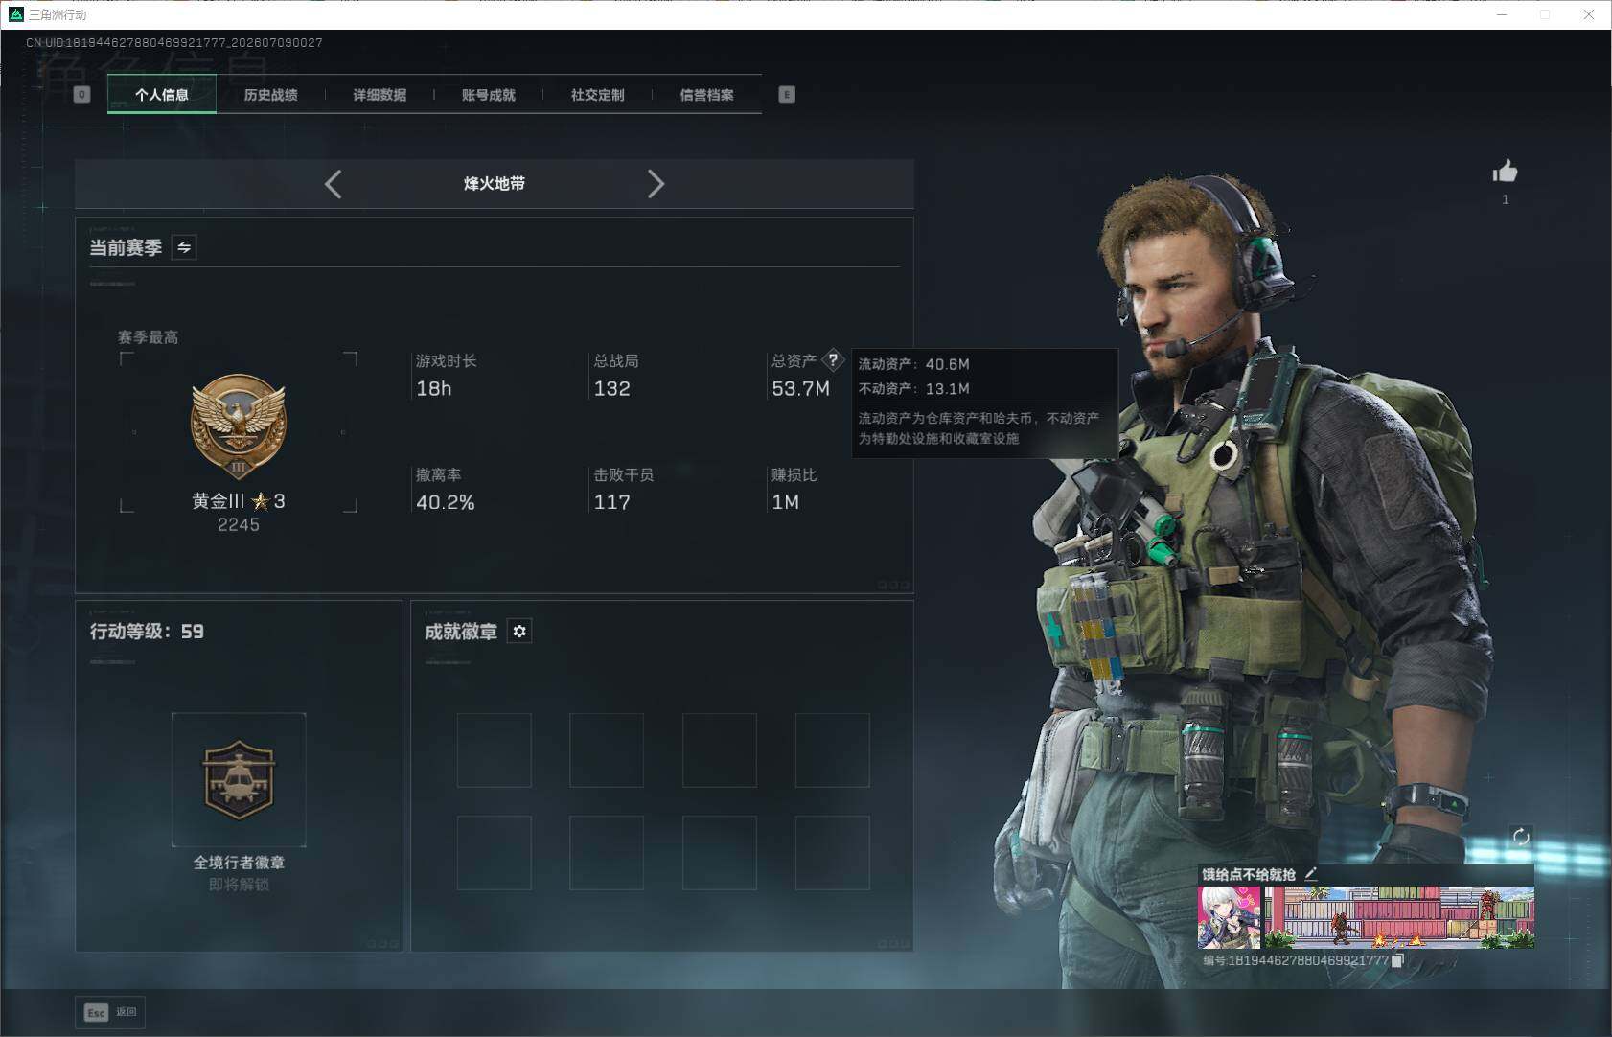Image resolution: width=1612 pixels, height=1037 pixels.
Task: Toggle season with the 当前赛季 swap icon
Action: point(184,247)
